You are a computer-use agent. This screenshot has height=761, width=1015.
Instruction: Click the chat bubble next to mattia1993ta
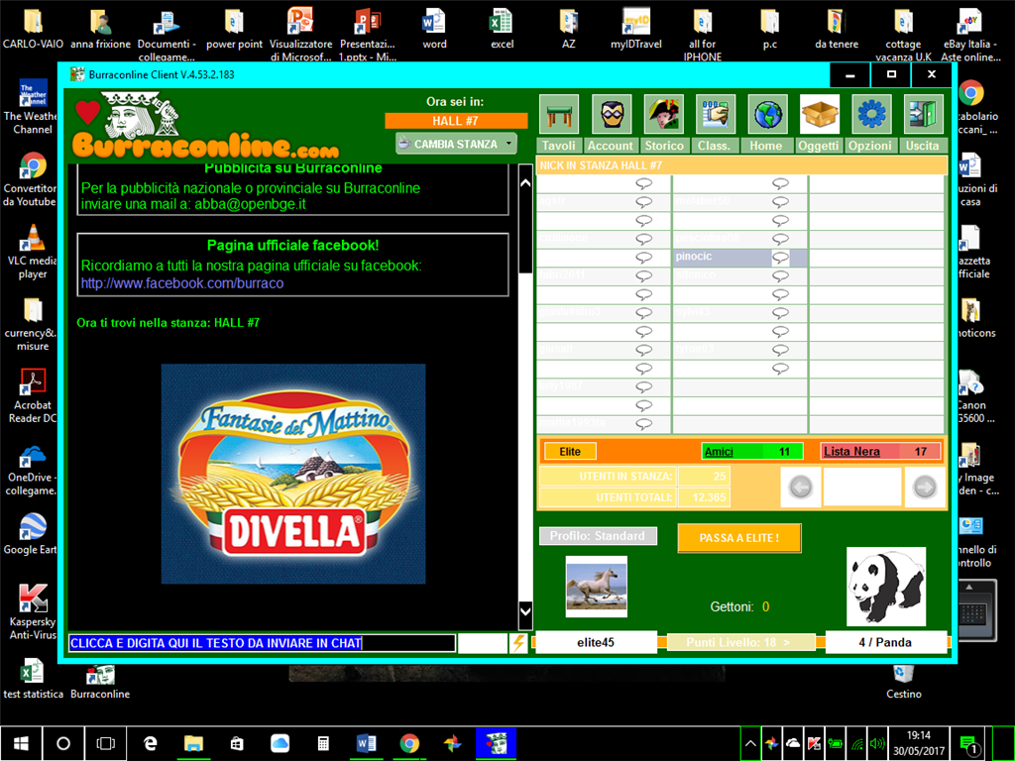pos(643,424)
